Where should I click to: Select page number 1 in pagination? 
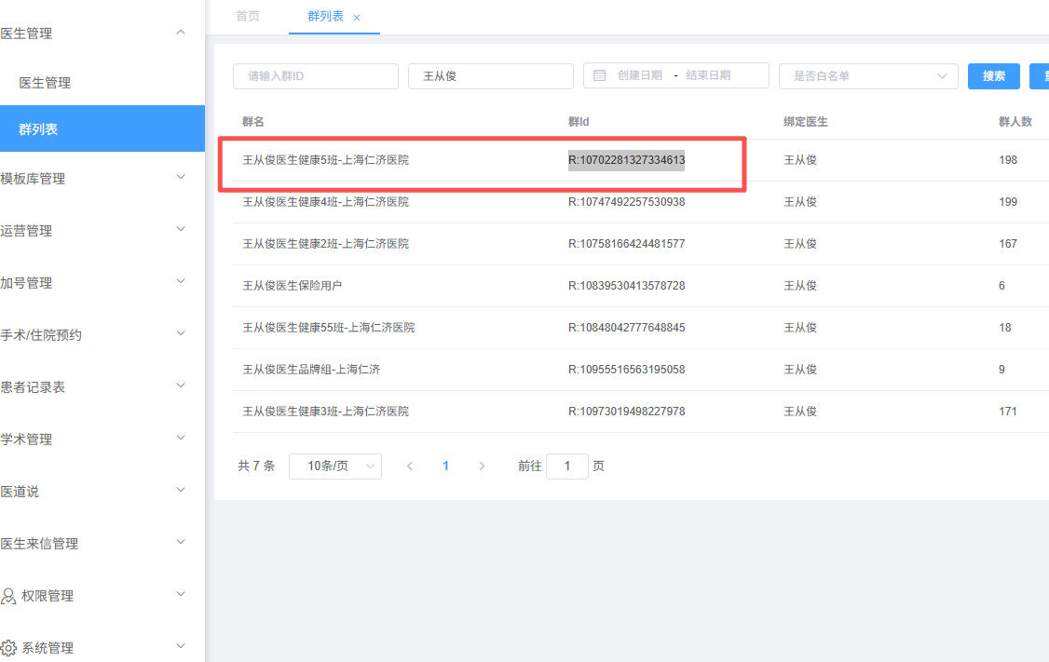pos(445,466)
